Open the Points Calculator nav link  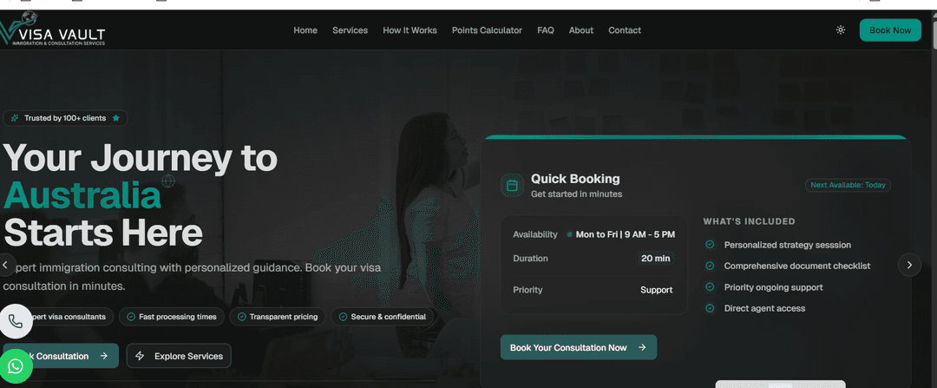click(x=487, y=30)
